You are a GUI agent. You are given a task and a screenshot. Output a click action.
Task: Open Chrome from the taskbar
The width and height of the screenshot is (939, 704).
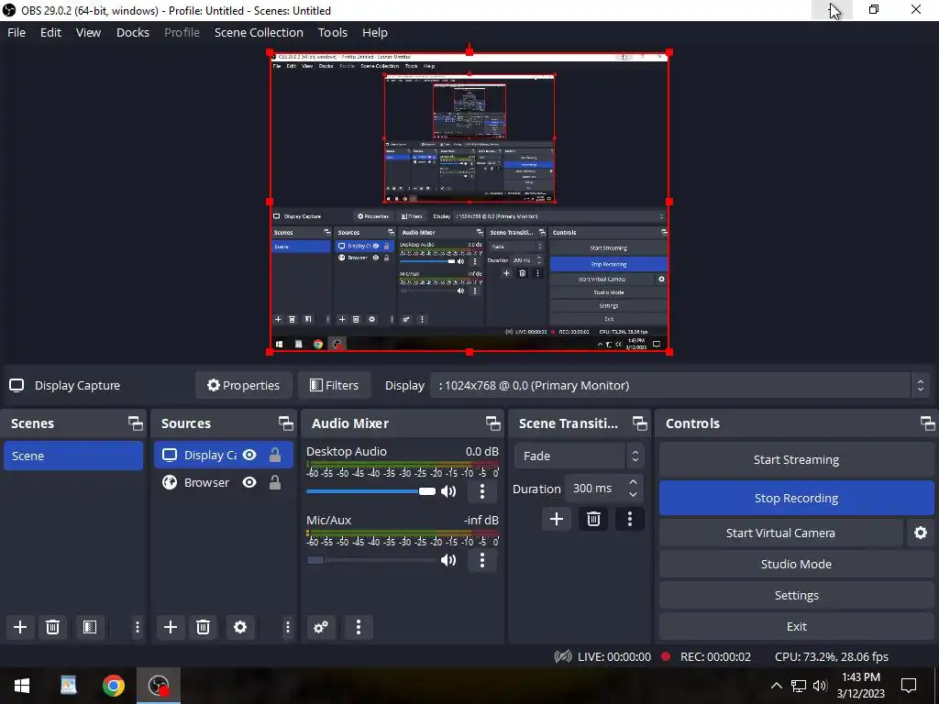pyautogui.click(x=113, y=686)
